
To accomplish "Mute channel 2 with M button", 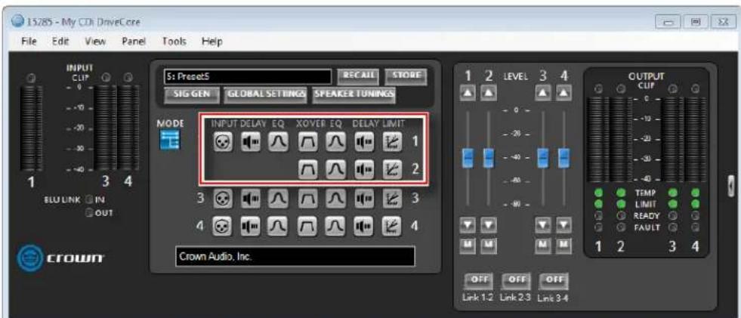I will (488, 245).
